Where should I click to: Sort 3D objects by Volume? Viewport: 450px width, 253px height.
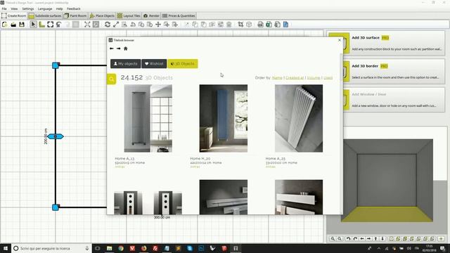(314, 78)
